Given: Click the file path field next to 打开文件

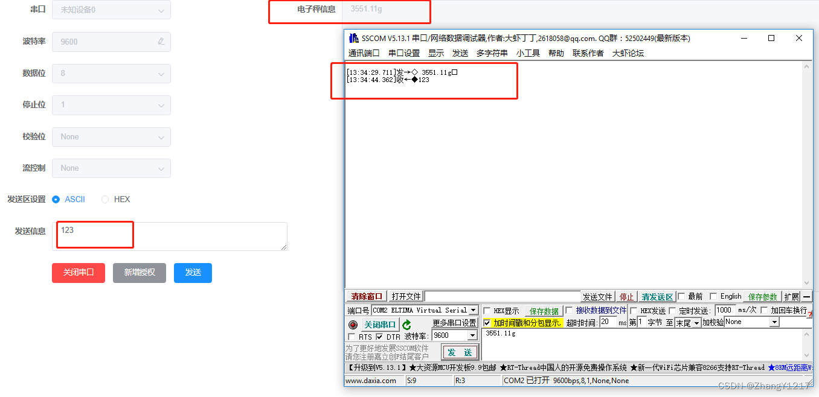Looking at the screenshot, I should click(x=502, y=296).
